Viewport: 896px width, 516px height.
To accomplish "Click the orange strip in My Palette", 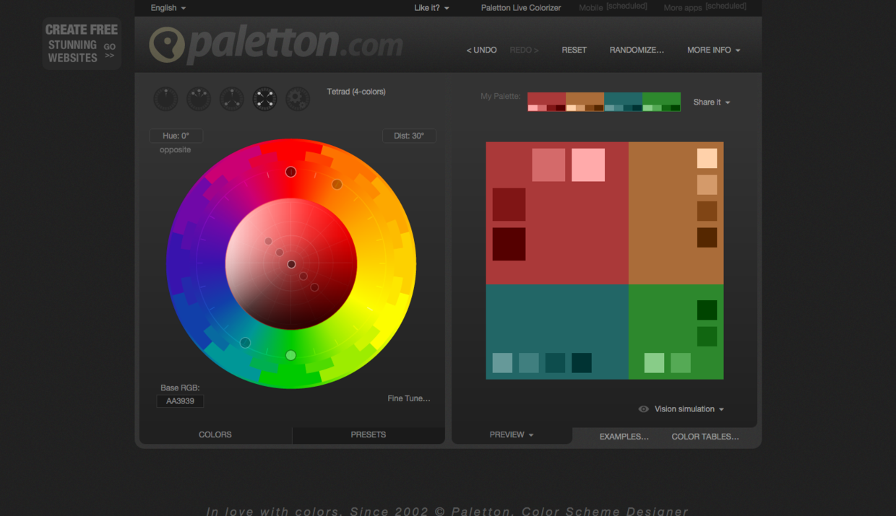I will coord(585,102).
